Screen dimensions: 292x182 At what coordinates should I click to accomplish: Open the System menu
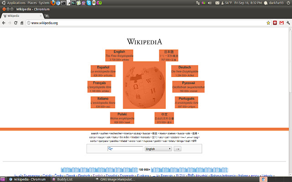[44, 3]
